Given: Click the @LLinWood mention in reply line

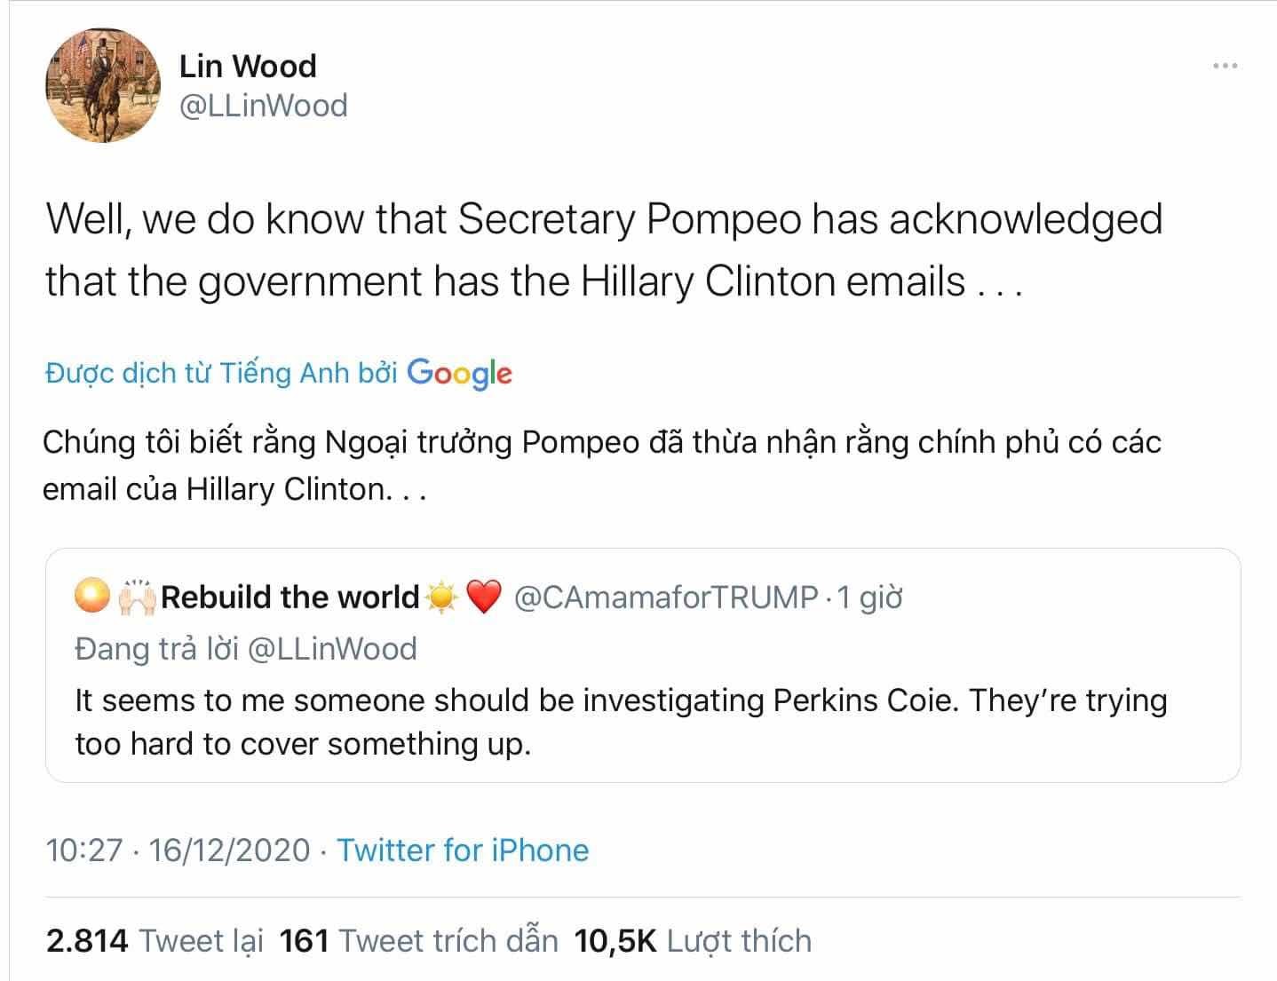Looking at the screenshot, I should coord(331,649).
